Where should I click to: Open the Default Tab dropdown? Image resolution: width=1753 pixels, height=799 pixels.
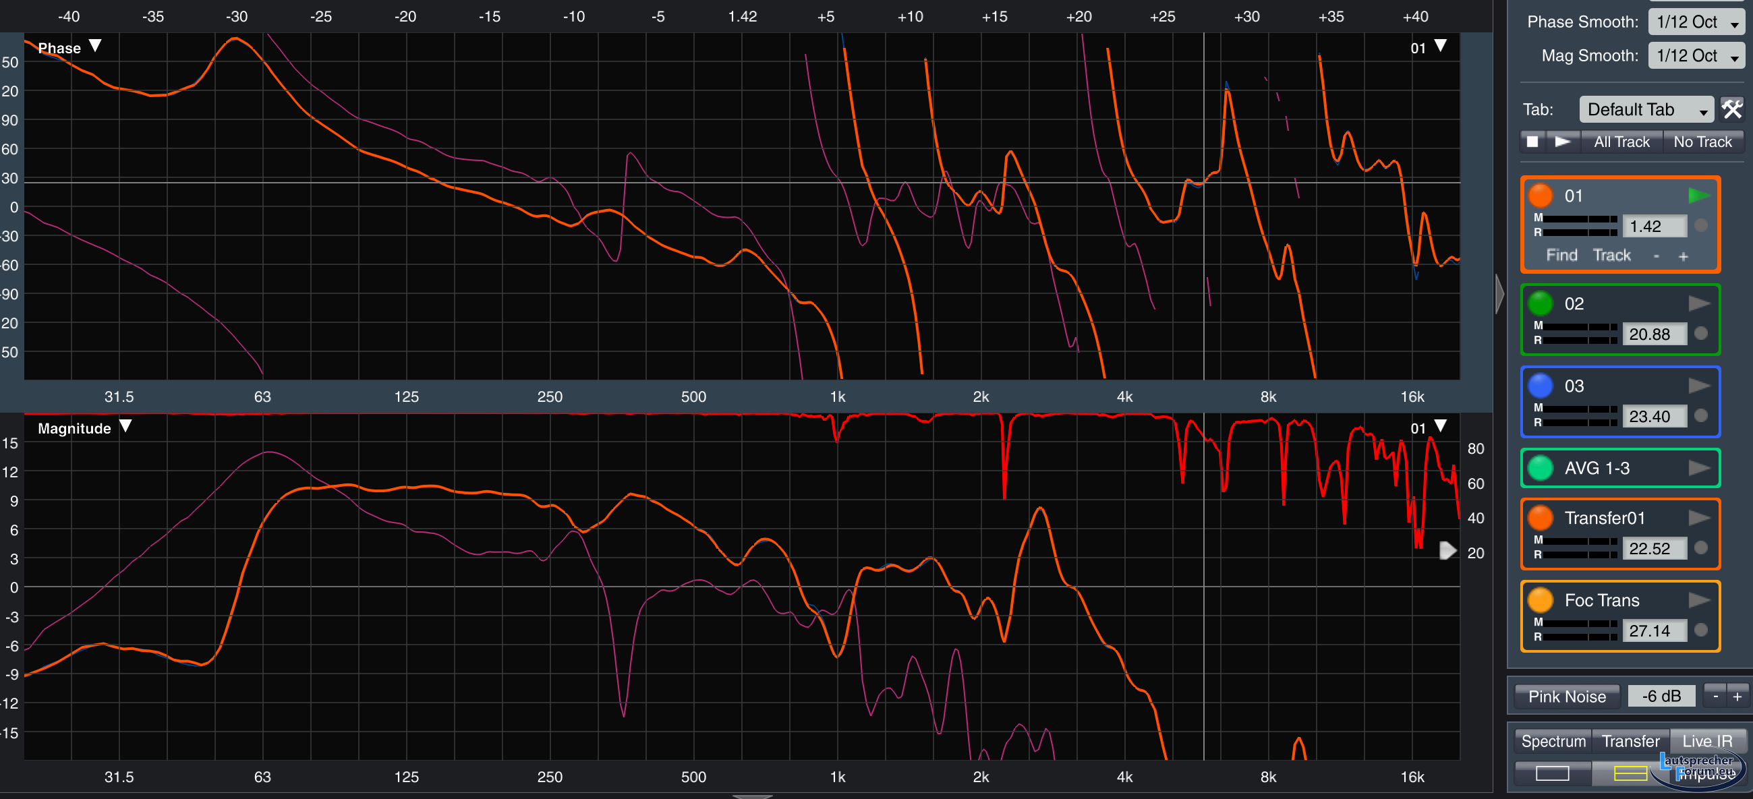(x=1646, y=109)
